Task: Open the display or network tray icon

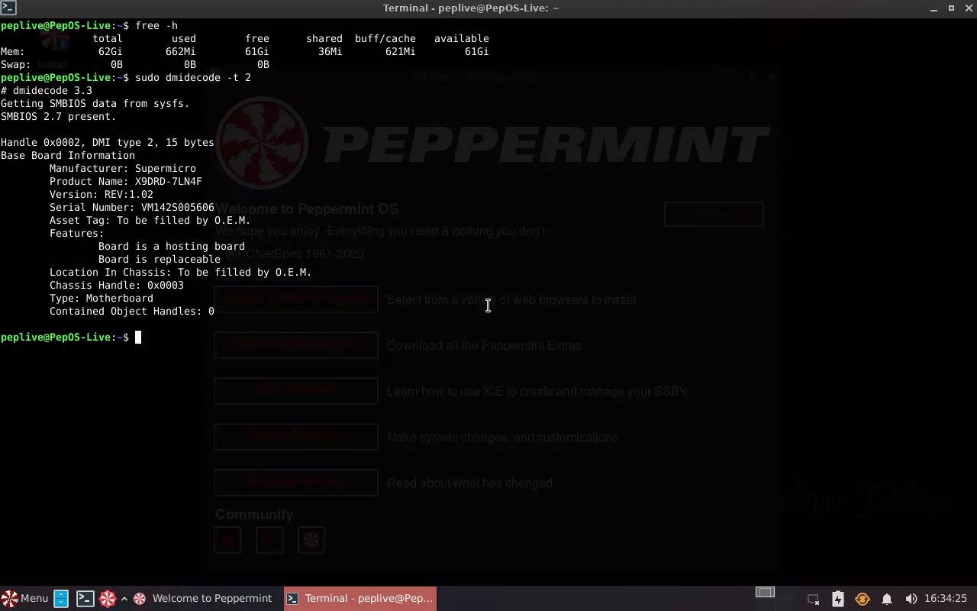Action: 814,599
